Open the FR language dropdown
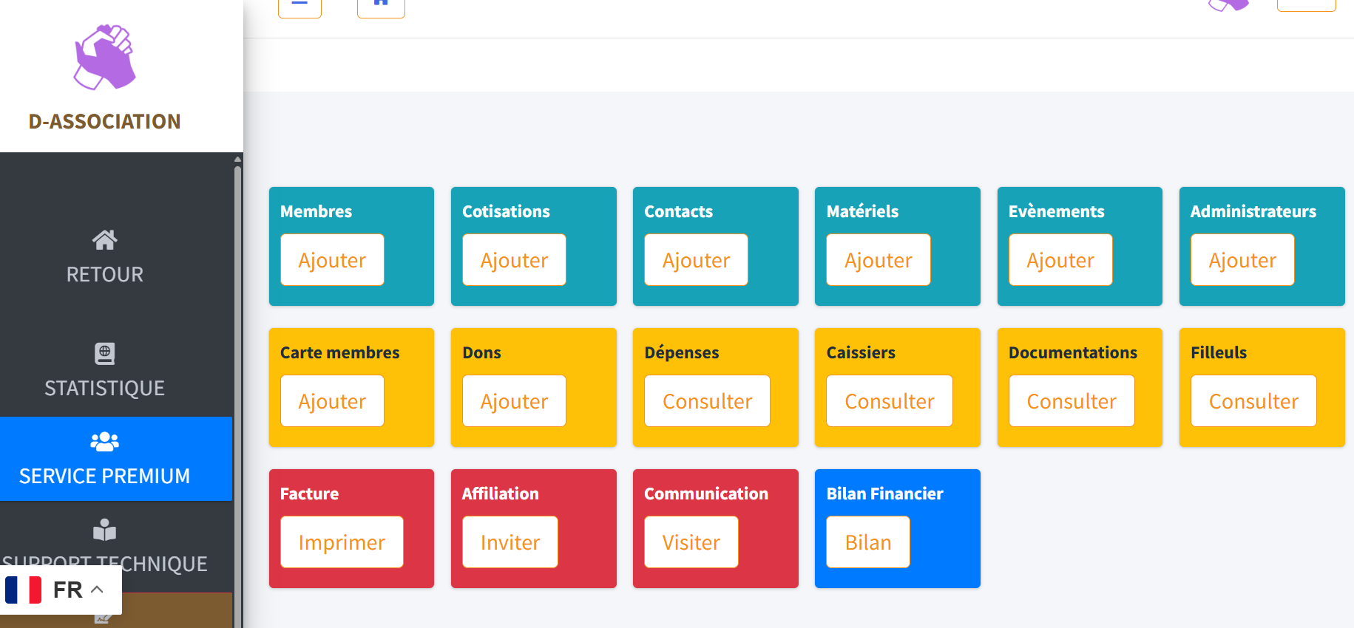Image resolution: width=1354 pixels, height=628 pixels. [78, 590]
